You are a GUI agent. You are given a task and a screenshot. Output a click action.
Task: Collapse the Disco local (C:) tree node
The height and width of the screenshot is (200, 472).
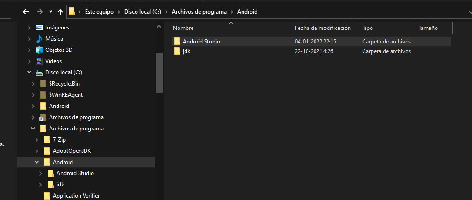29,72
